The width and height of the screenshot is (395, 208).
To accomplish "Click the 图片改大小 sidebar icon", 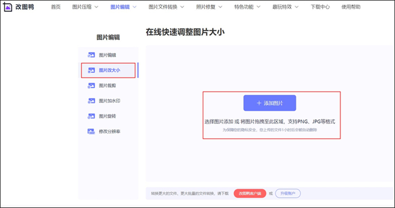I will pyautogui.click(x=91, y=70).
